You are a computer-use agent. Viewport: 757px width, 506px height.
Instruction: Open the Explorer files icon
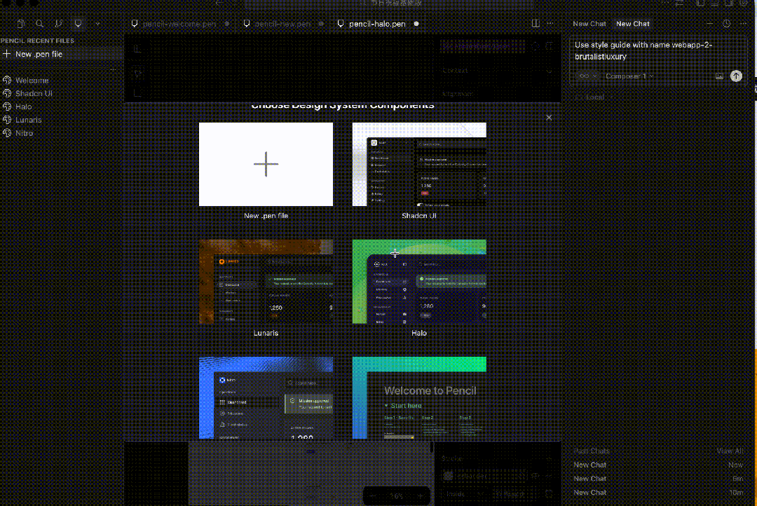[x=20, y=24]
